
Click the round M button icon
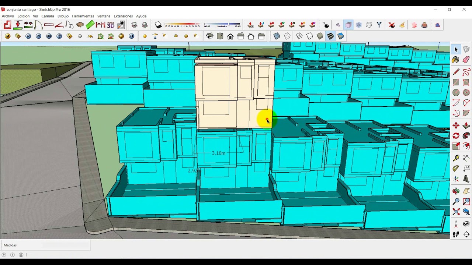[7, 36]
